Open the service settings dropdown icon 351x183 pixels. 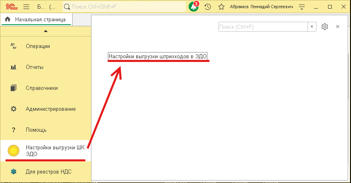(x=302, y=7)
